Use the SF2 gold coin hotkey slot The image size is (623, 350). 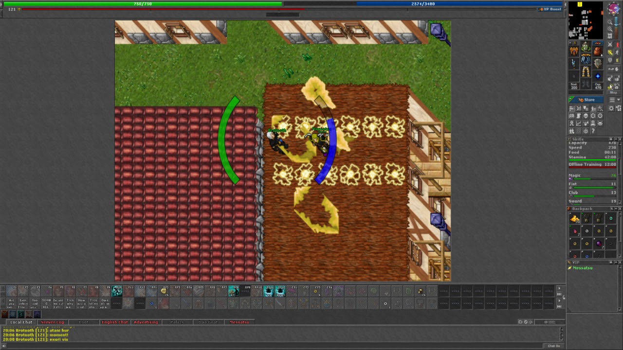(x=164, y=291)
